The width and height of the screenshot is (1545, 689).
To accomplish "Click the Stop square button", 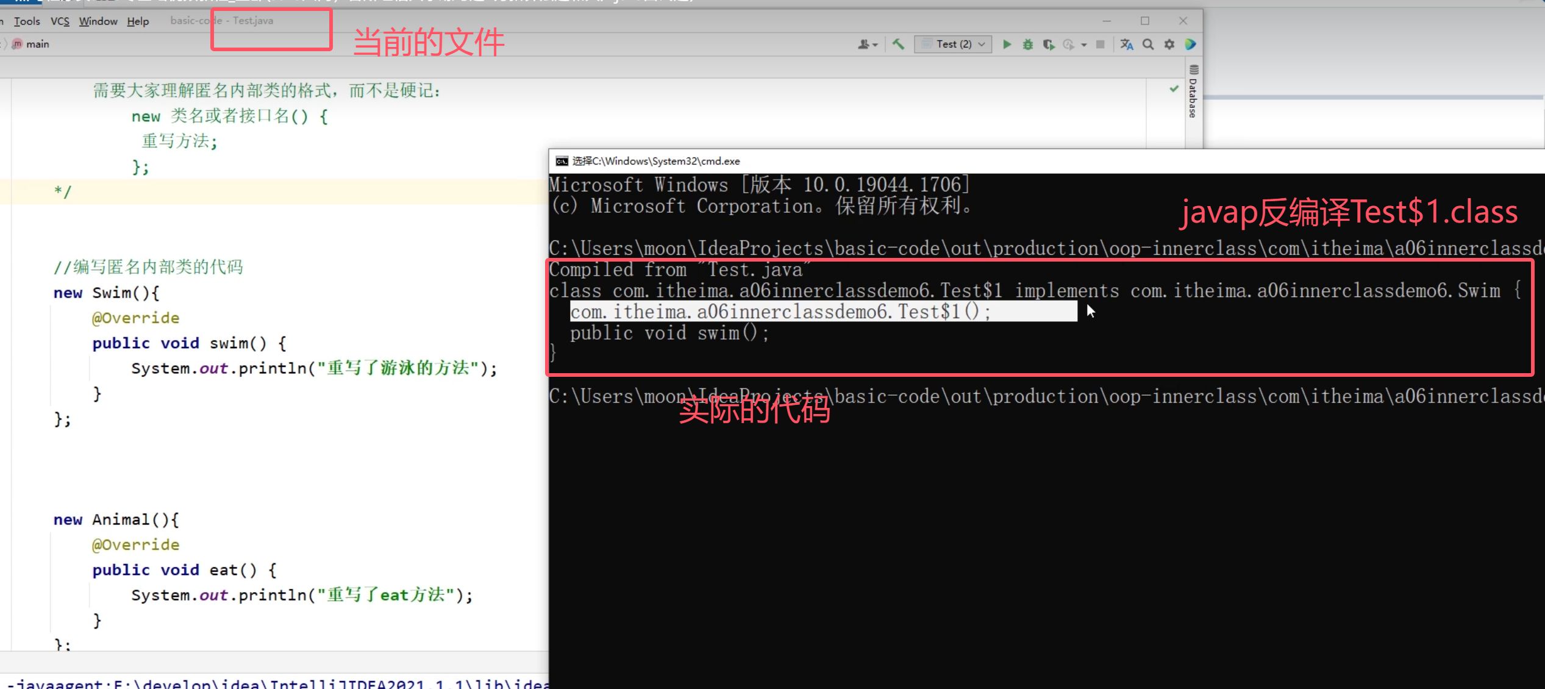I will [1100, 44].
